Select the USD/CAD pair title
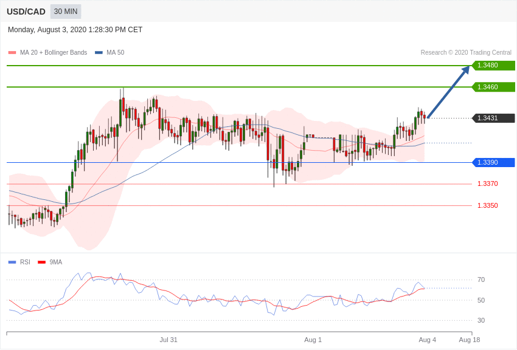 [26, 12]
